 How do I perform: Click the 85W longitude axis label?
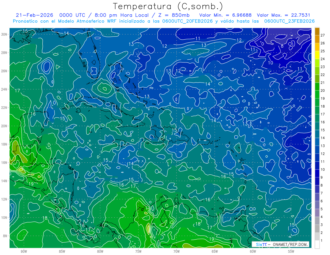(x=62, y=251)
